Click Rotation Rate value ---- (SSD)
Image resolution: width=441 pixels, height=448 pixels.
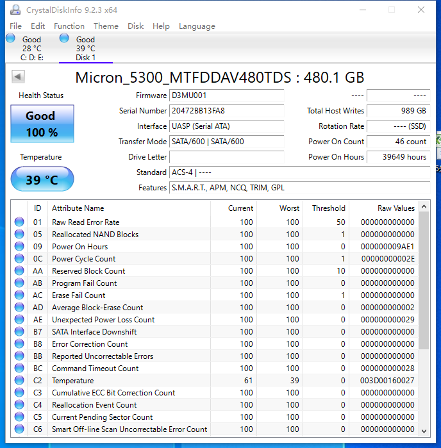tap(399, 126)
